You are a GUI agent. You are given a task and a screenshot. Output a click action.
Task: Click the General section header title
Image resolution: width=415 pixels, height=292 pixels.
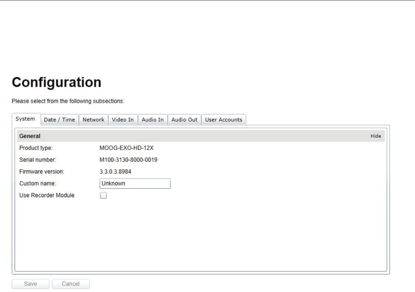point(30,136)
